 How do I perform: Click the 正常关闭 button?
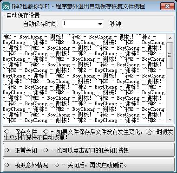click(x=89, y=150)
